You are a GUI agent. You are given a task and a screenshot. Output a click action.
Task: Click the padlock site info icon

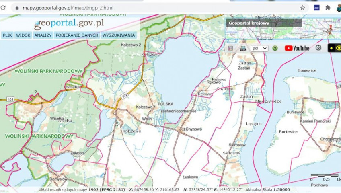click(17, 8)
